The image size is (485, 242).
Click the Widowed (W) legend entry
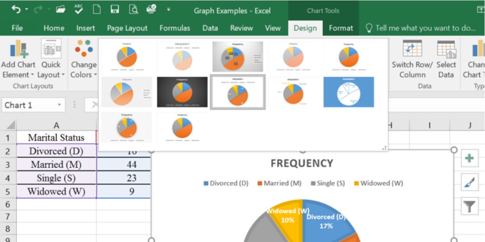[378, 183]
